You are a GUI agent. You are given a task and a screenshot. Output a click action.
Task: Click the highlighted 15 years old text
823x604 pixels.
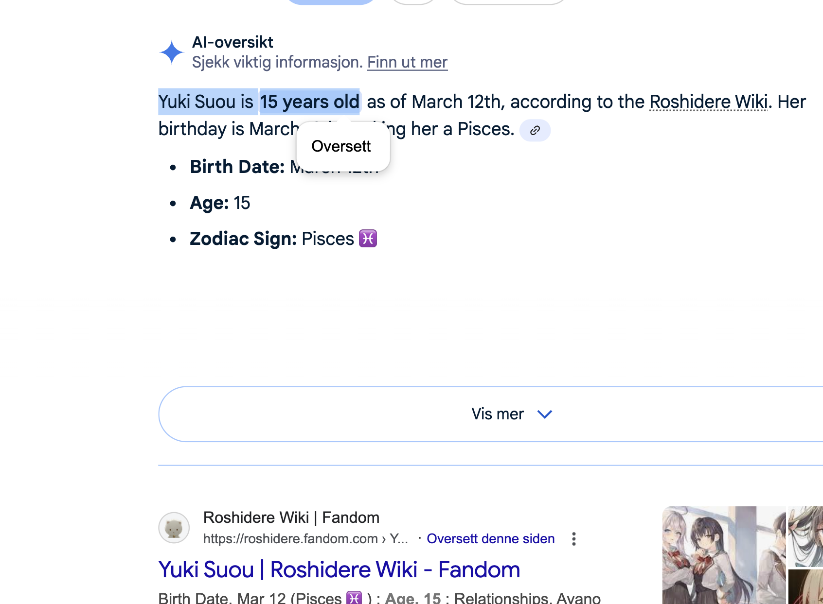309,102
